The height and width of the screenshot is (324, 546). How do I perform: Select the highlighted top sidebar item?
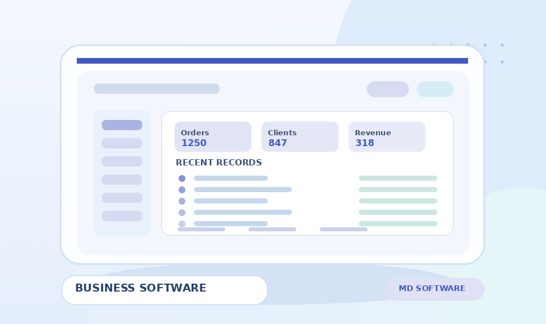[122, 125]
